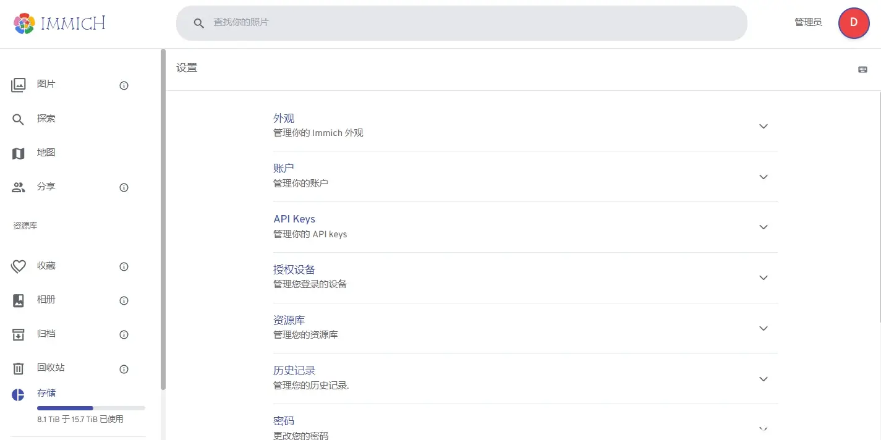The image size is (881, 440).
Task: Expand the 账户 settings section
Action: [763, 177]
